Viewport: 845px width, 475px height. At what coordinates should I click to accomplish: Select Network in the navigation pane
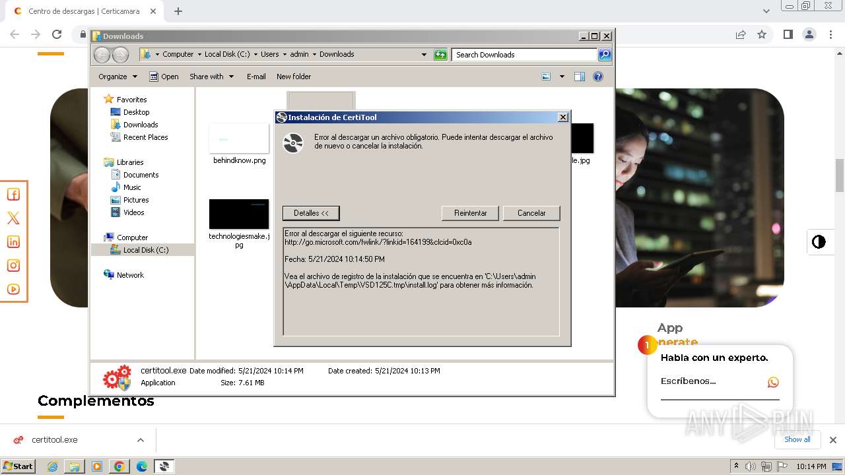click(130, 275)
